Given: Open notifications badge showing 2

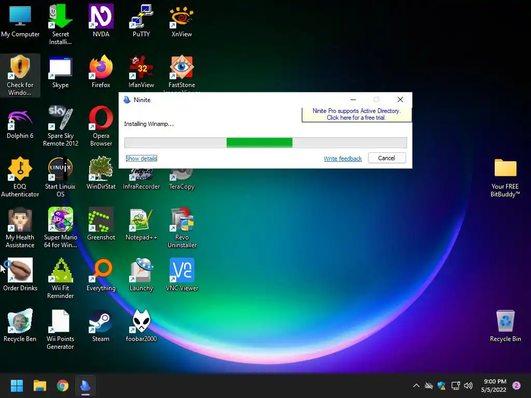Looking at the screenshot, I should coord(516,386).
